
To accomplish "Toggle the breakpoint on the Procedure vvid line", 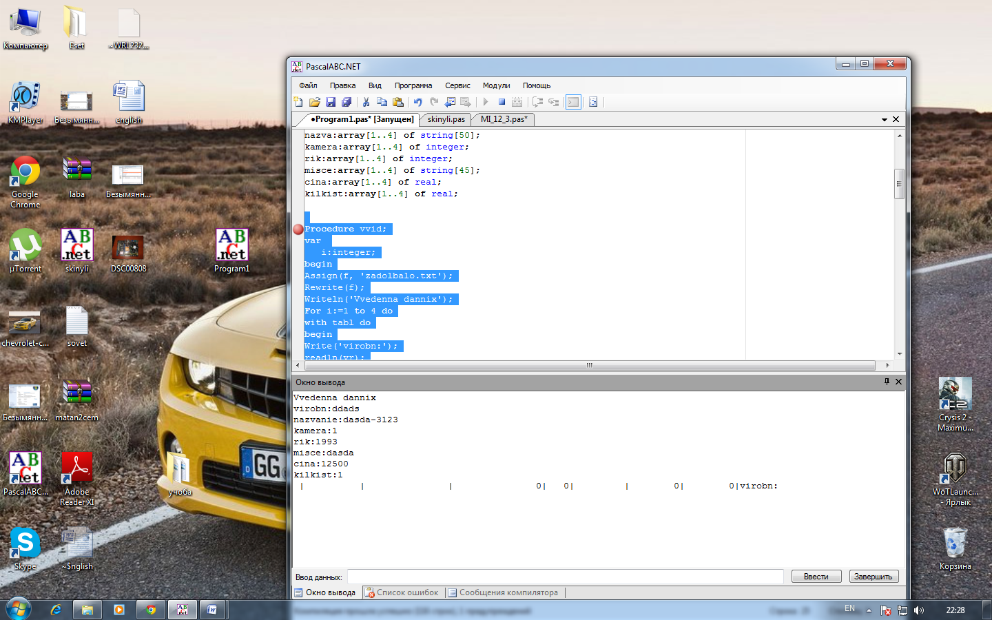I will point(298,229).
